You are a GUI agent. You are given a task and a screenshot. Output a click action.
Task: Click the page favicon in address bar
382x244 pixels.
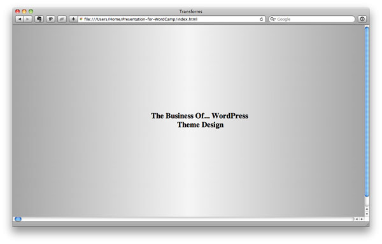point(81,19)
